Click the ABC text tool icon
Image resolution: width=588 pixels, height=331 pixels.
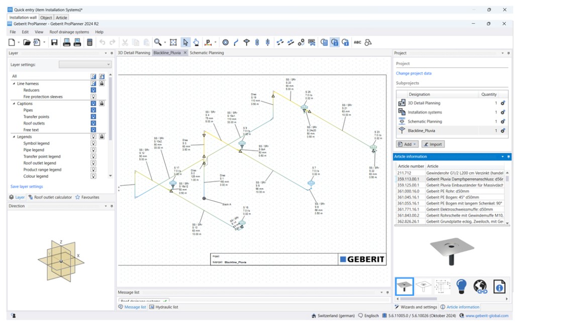357,43
